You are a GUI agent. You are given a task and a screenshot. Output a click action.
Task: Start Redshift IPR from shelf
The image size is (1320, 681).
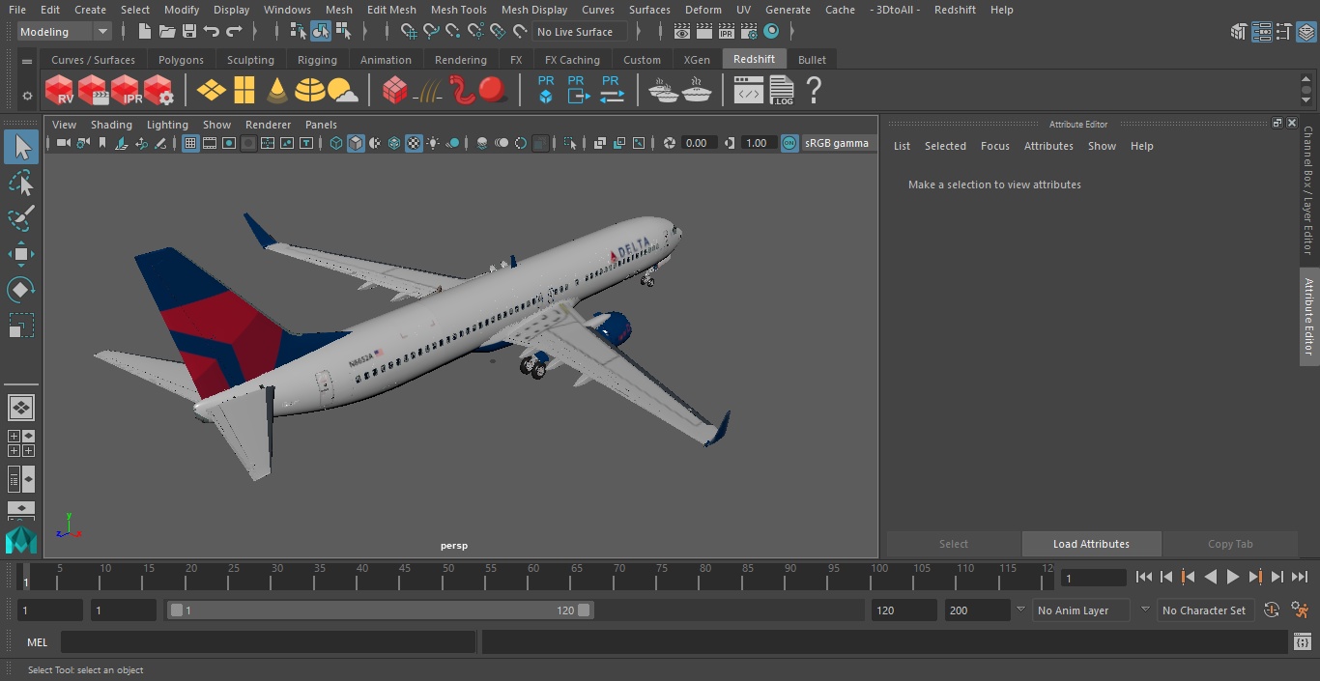point(126,91)
